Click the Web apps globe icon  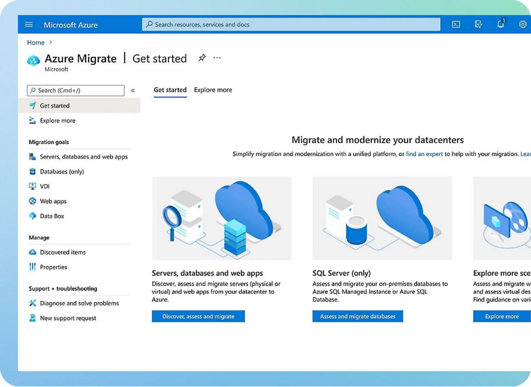[32, 201]
